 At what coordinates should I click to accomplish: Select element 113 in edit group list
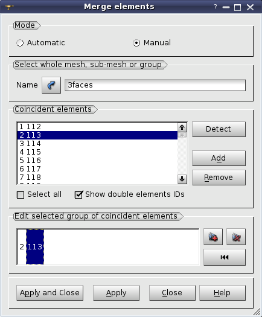[x=35, y=247]
